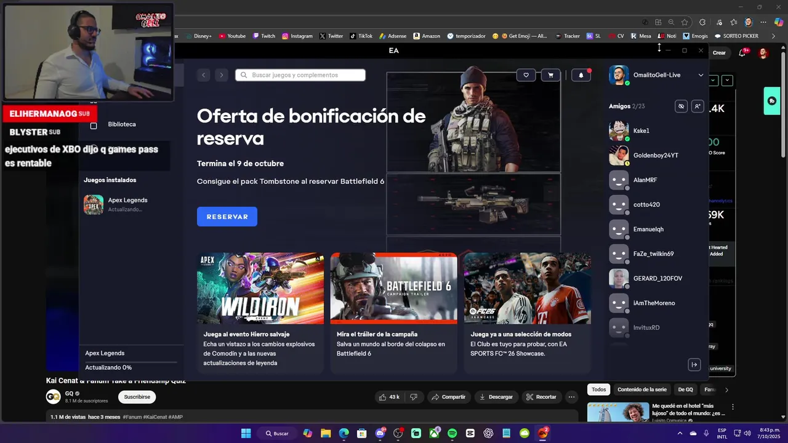This screenshot has width=788, height=443.
Task: Open OBS Studio from the taskbar
Action: 398,433
